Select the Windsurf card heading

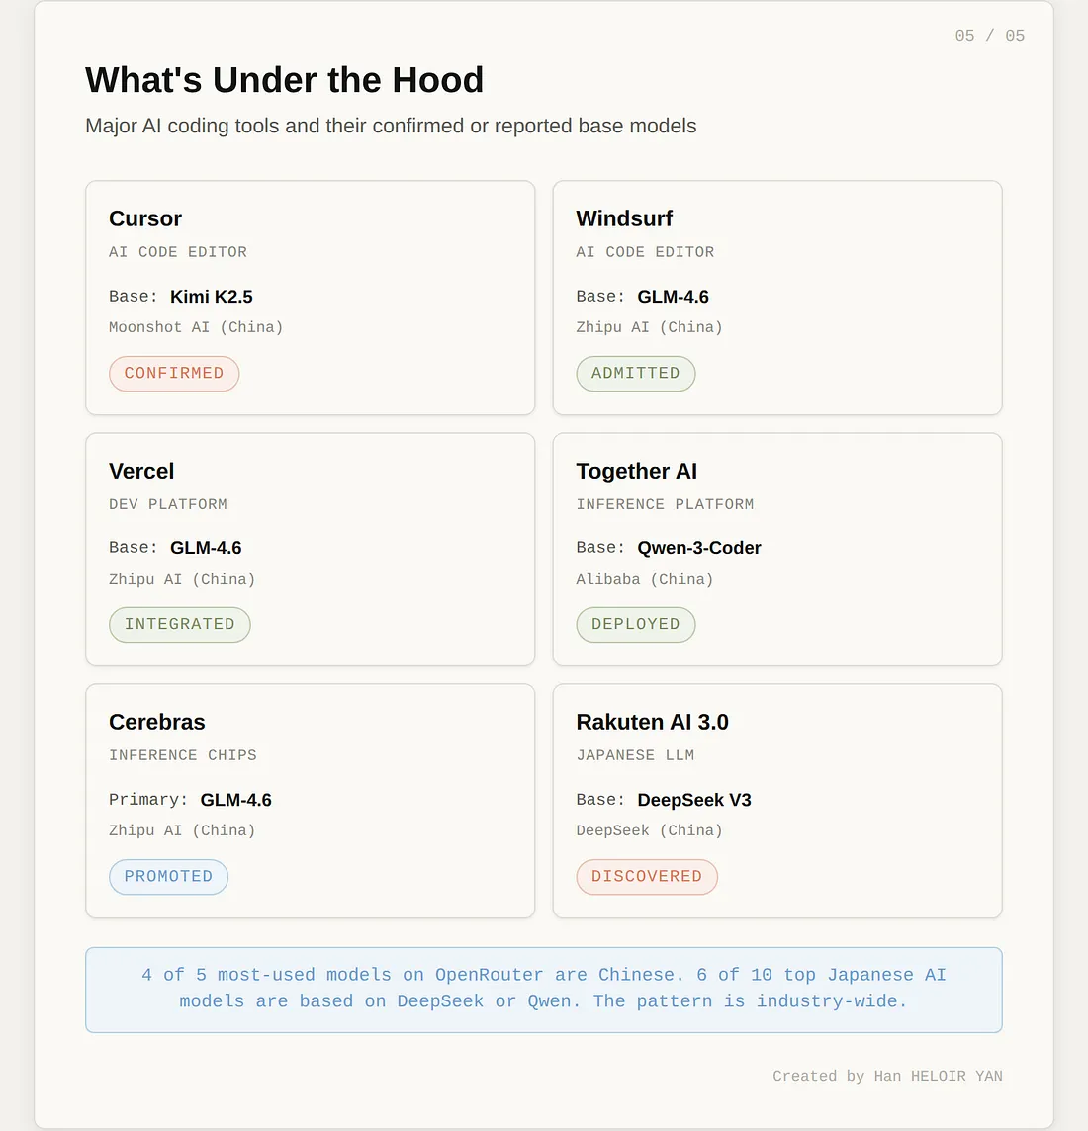click(x=624, y=218)
